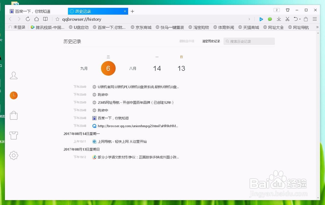This screenshot has width=325, height=205.
Task: Select the home icon in navigation bar
Action: (37, 19)
